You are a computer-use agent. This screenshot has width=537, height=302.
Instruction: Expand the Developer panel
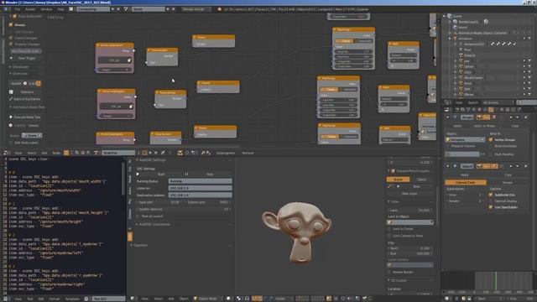[x=10, y=67]
